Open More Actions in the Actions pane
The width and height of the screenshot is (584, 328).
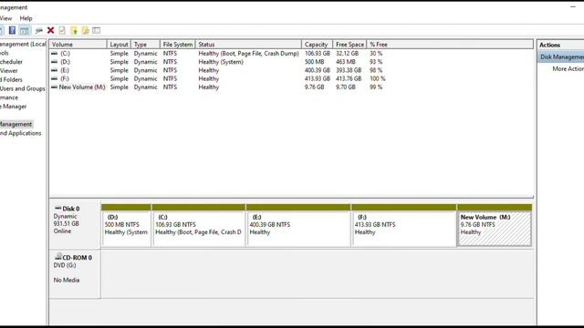[x=568, y=69]
